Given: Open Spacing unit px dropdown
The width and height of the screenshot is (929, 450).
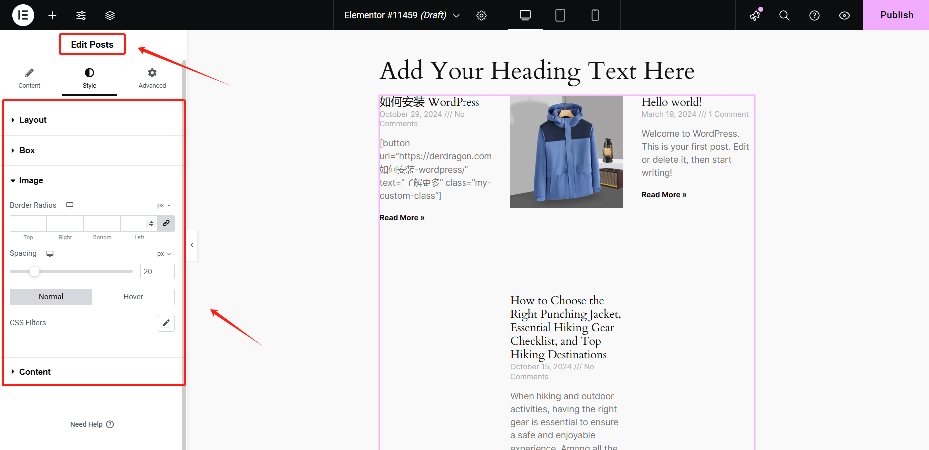Looking at the screenshot, I should [164, 254].
